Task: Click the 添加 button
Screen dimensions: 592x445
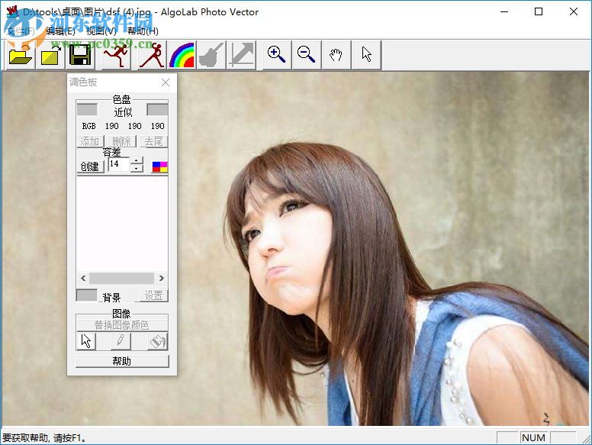Action: (90, 141)
